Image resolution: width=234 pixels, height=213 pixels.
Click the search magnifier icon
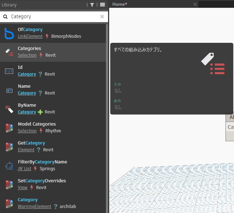click(x=5, y=17)
